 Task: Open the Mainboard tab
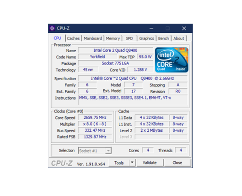93,39
